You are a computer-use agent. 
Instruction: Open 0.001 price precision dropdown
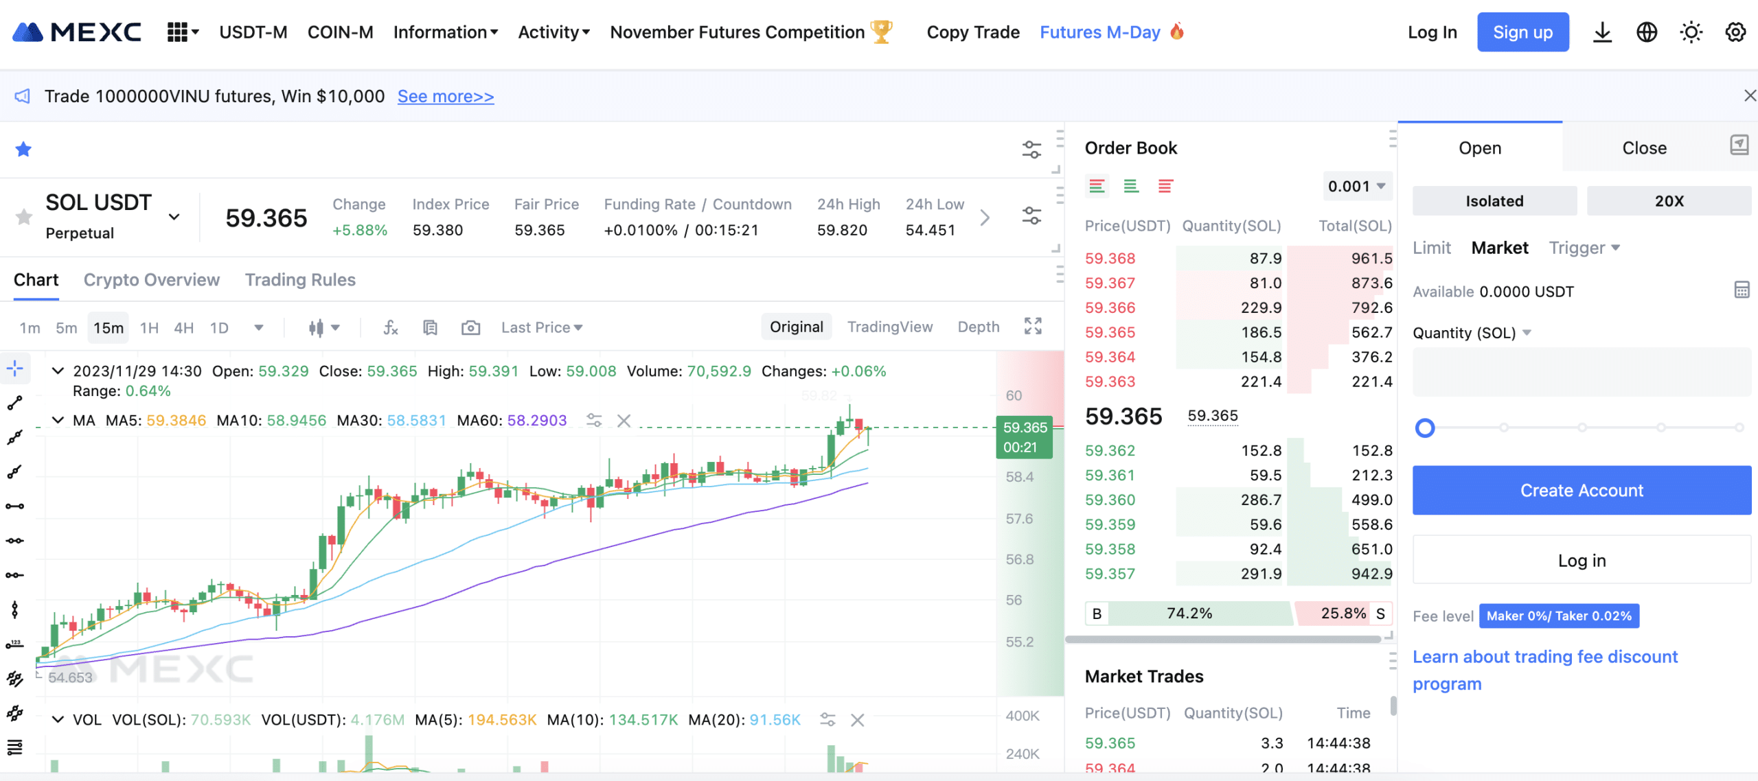pyautogui.click(x=1357, y=186)
